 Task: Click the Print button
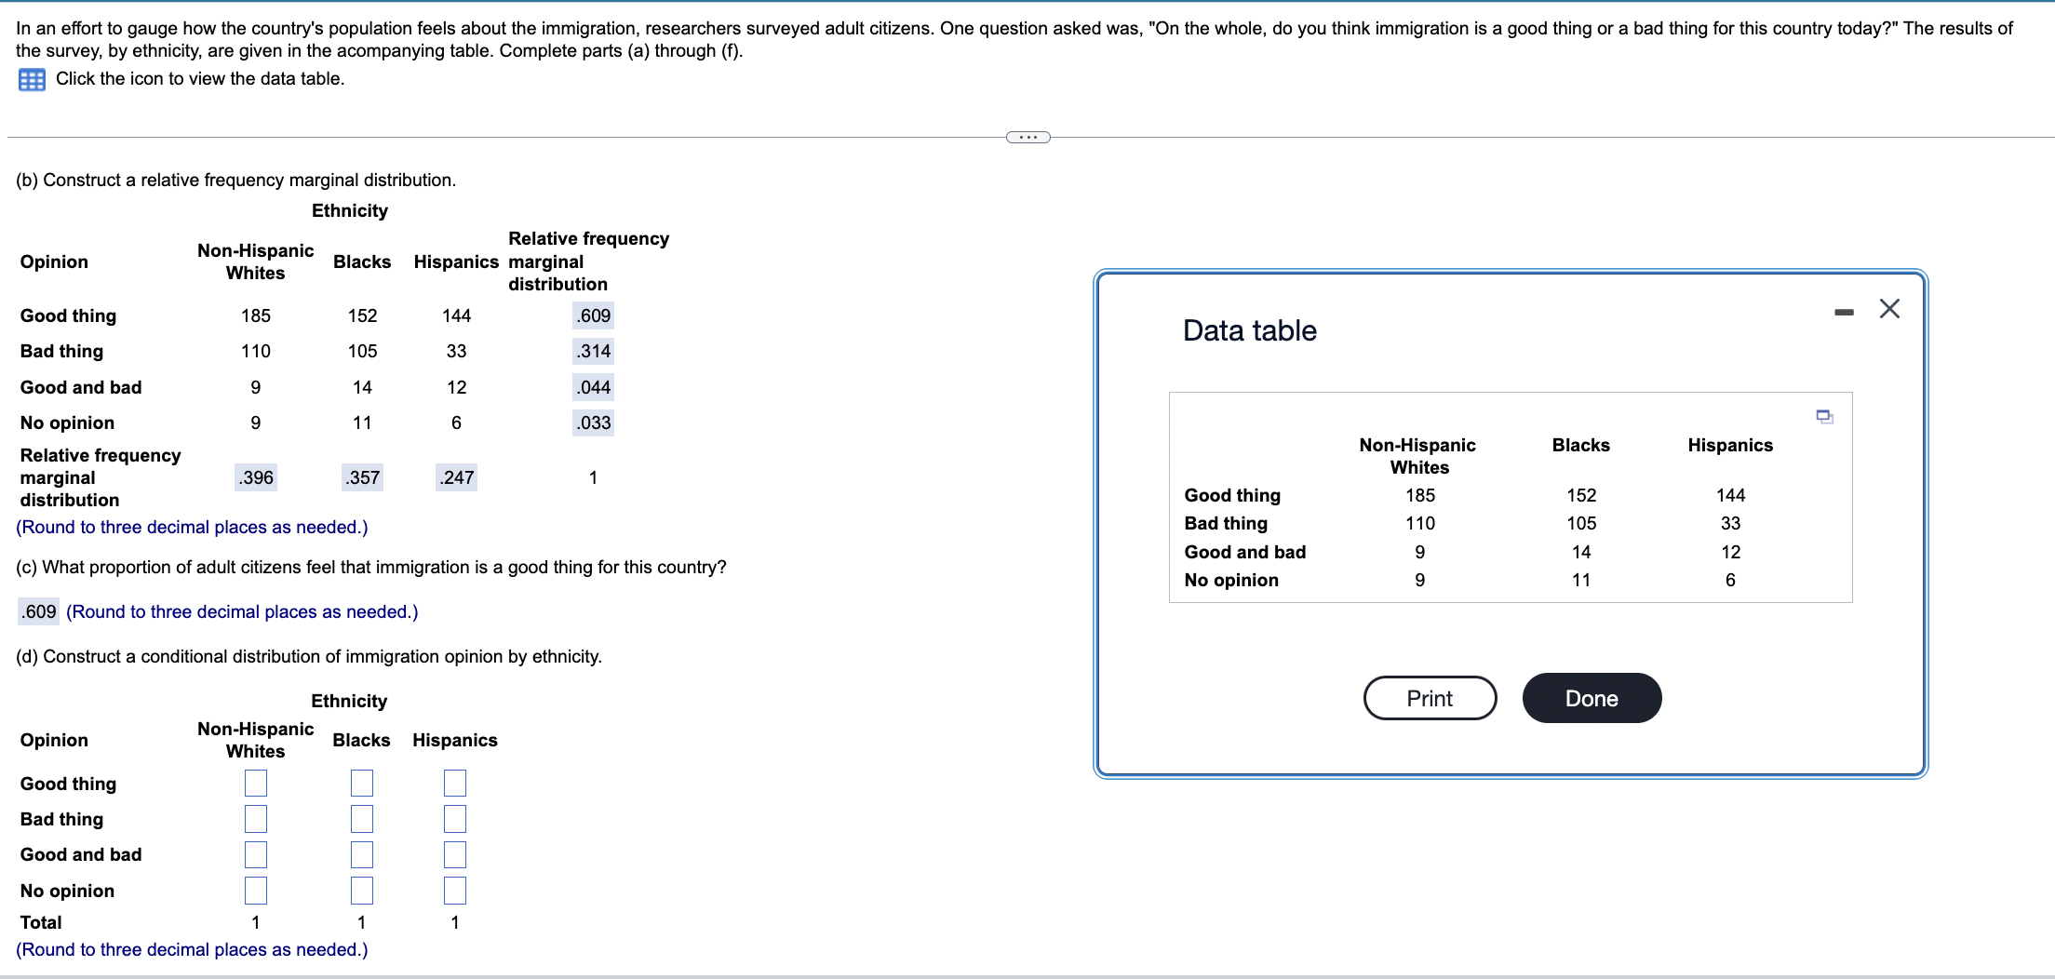click(x=1429, y=697)
